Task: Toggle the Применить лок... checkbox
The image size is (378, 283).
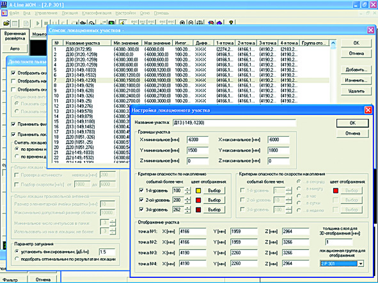Action: (x=13, y=134)
